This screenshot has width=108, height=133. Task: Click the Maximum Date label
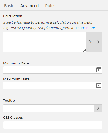click(16, 79)
